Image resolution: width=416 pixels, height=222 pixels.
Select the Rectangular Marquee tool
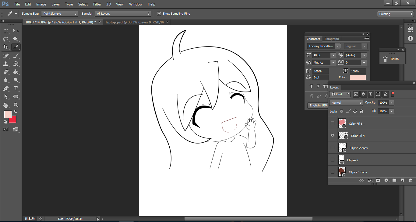6,31
